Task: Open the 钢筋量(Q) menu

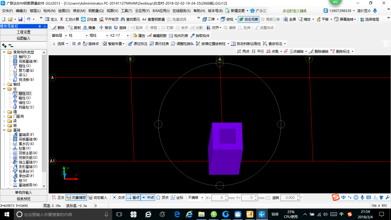Action: (96, 11)
